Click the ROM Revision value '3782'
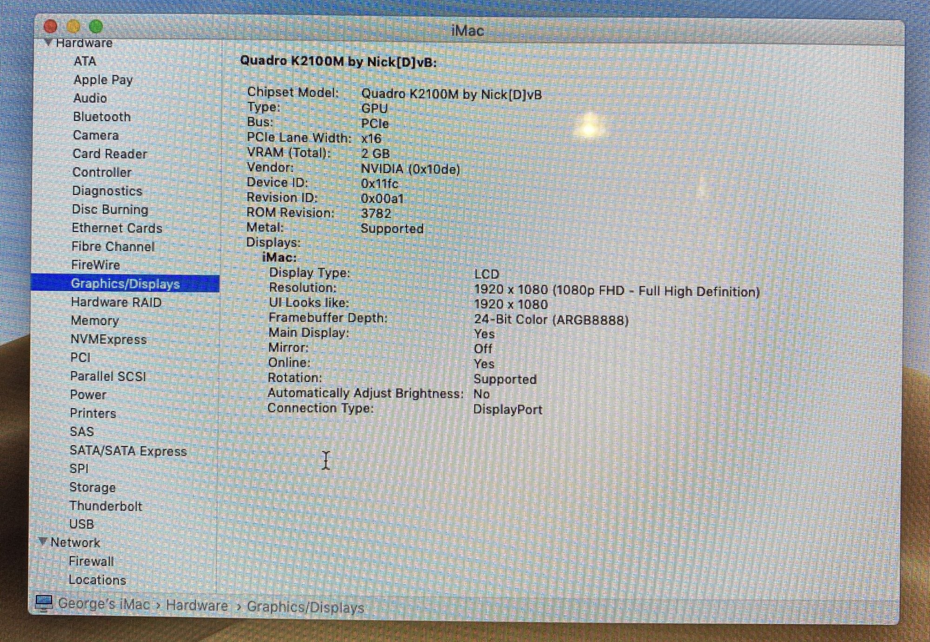930x642 pixels. 376,213
